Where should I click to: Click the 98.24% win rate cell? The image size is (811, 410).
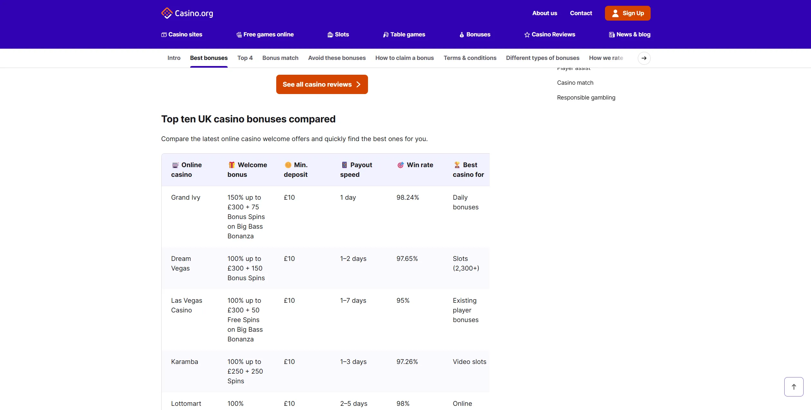click(x=408, y=197)
